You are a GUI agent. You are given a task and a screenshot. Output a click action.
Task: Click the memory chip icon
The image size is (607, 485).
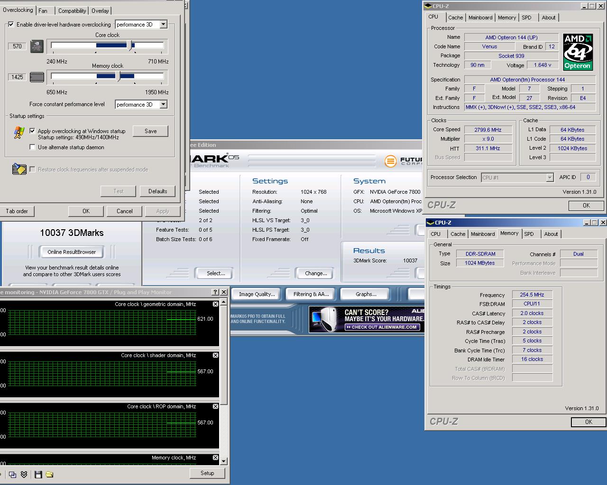[37, 77]
